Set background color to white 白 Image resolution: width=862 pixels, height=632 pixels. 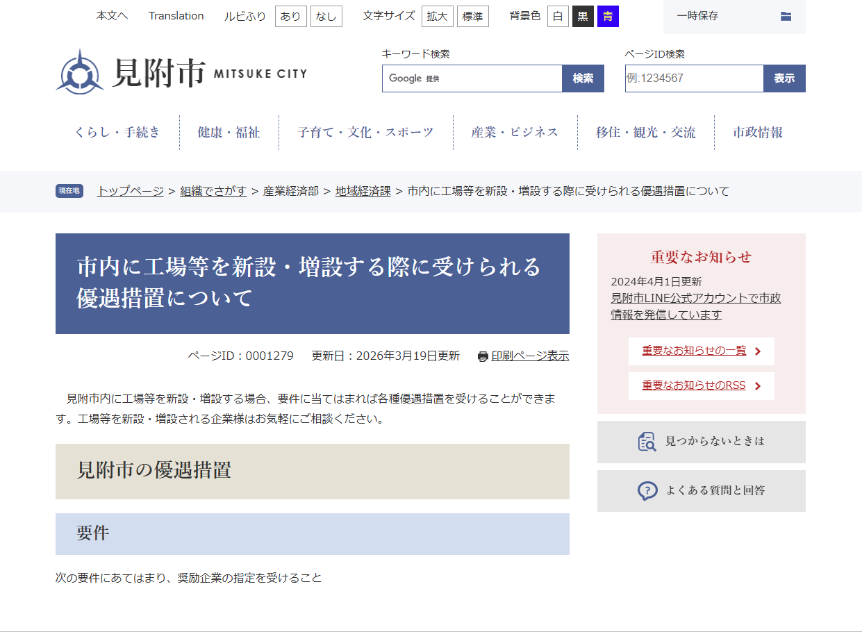558,16
